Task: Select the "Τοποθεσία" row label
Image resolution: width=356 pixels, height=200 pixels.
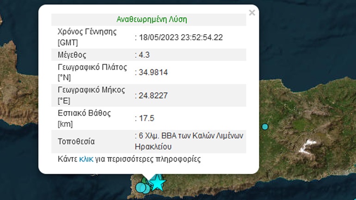Action: tap(76, 141)
